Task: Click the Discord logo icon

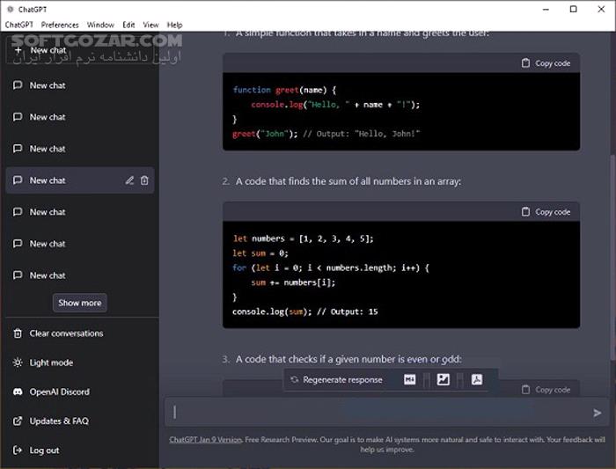Action: point(18,392)
